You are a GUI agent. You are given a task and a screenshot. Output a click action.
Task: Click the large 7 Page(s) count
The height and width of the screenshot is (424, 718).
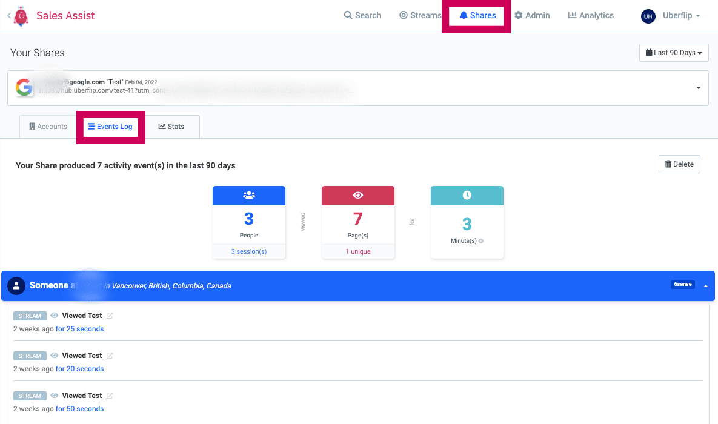358,219
